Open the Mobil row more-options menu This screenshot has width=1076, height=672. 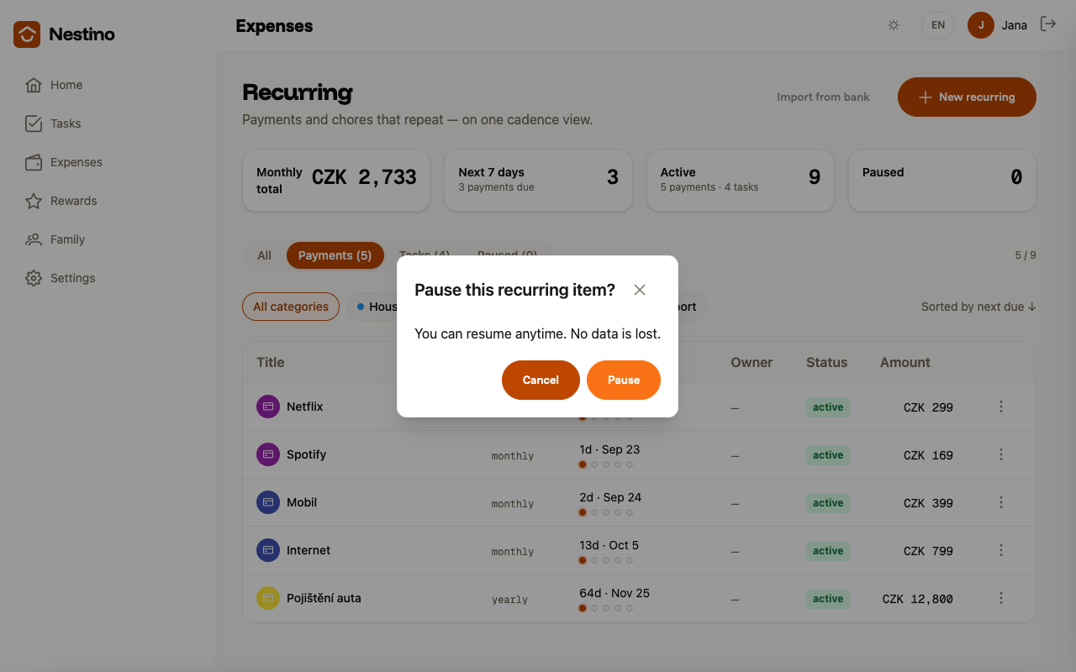(x=1001, y=502)
